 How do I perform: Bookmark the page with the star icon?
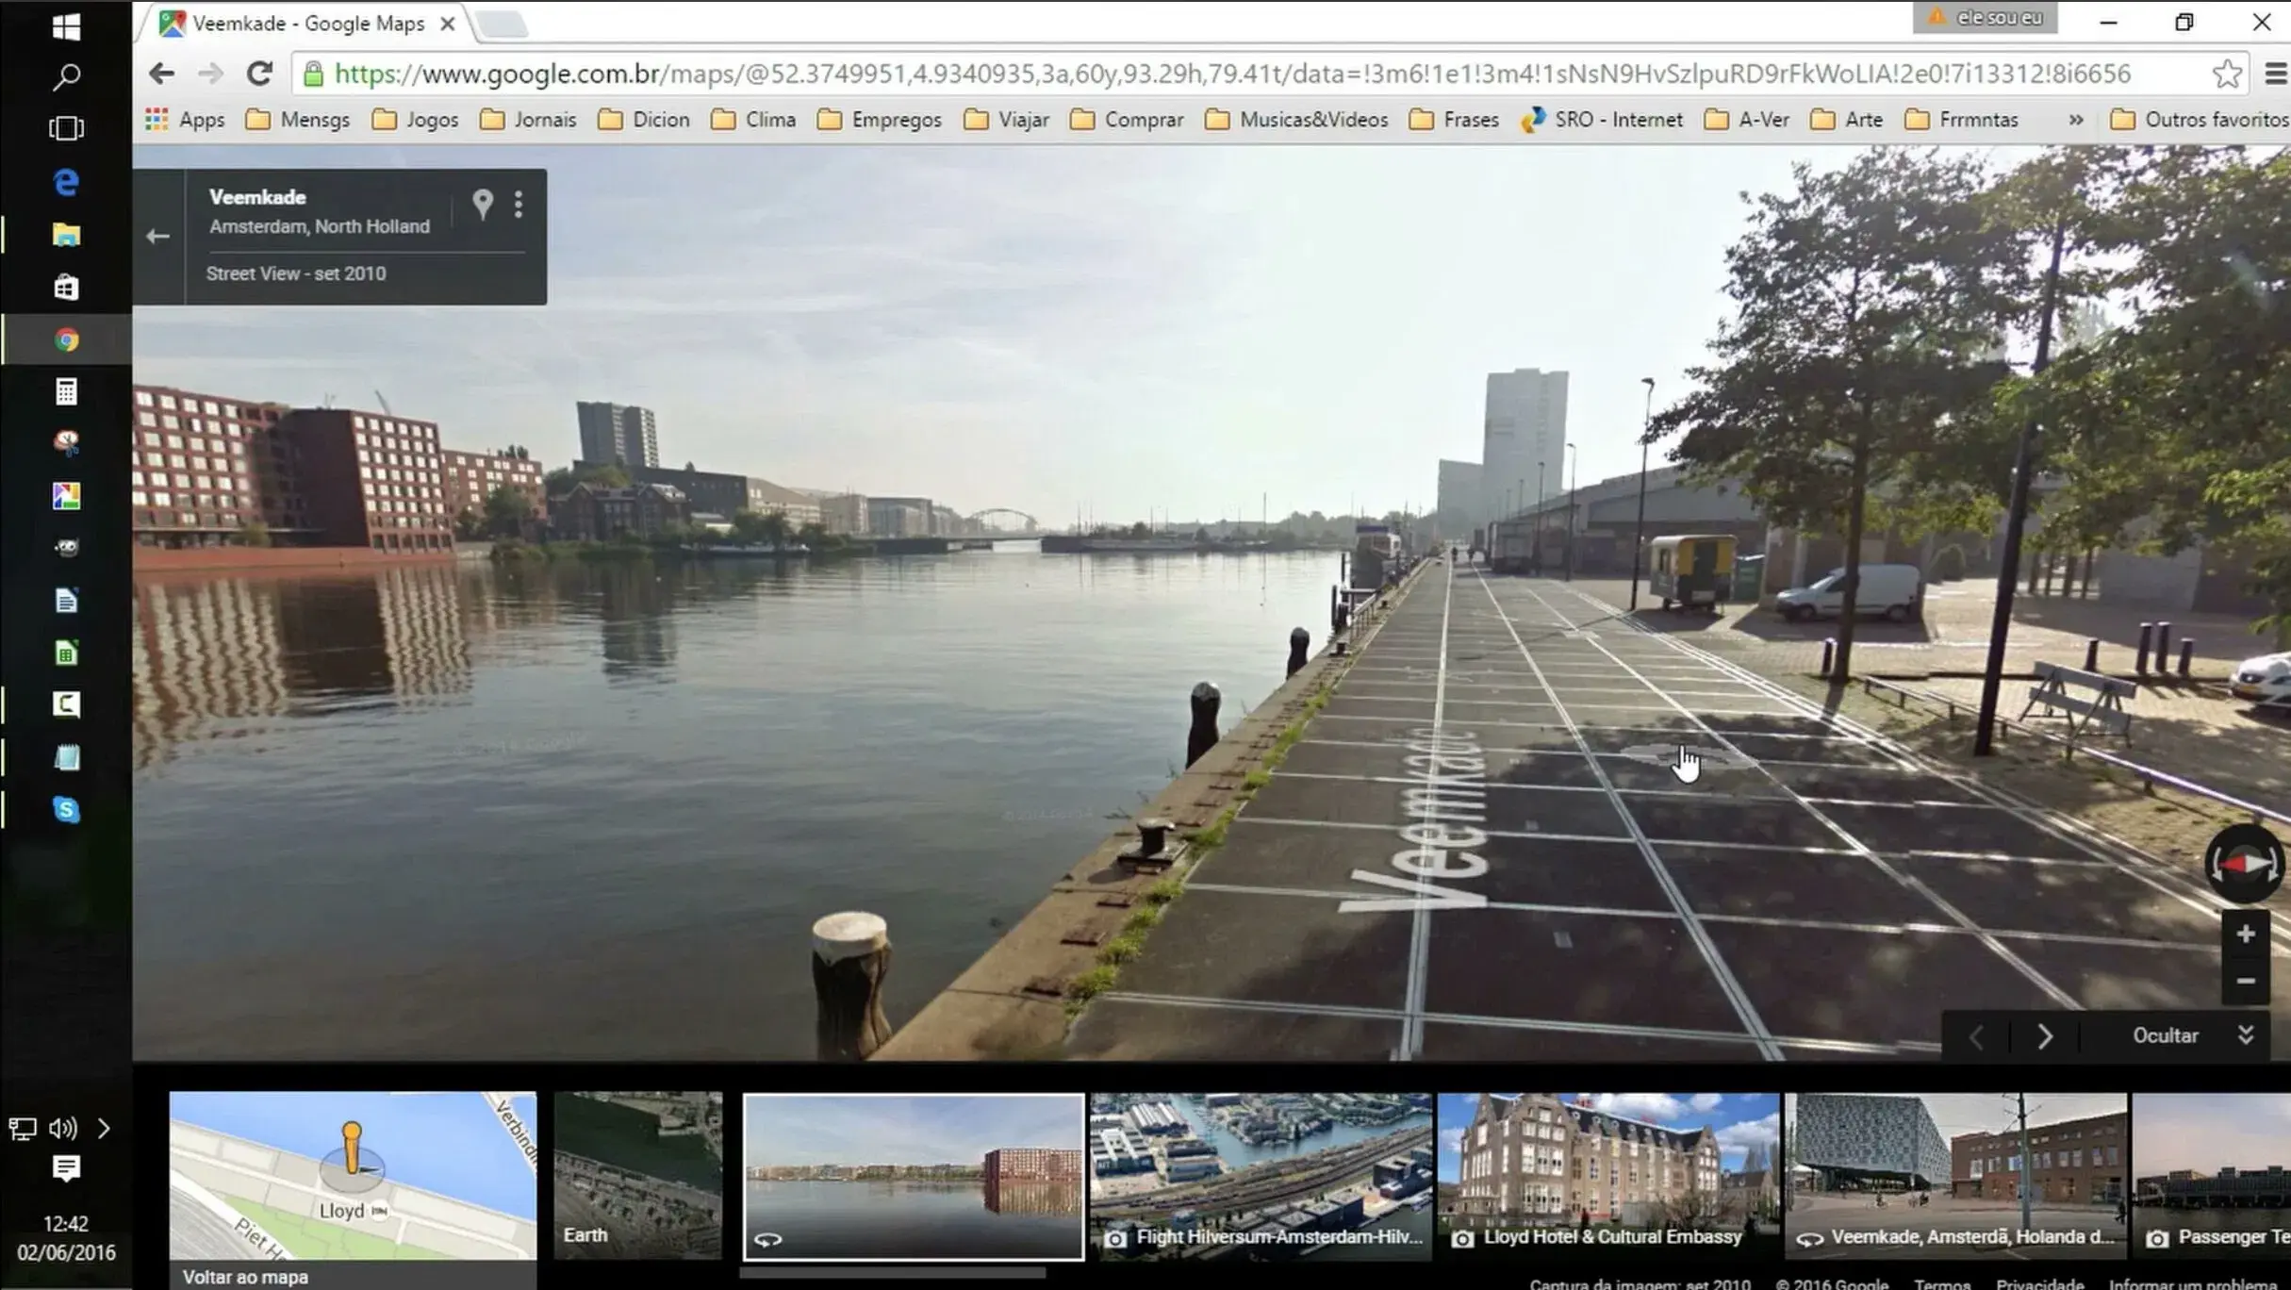coord(2228,73)
